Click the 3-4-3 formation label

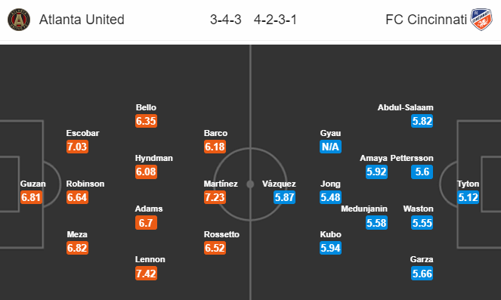click(226, 20)
